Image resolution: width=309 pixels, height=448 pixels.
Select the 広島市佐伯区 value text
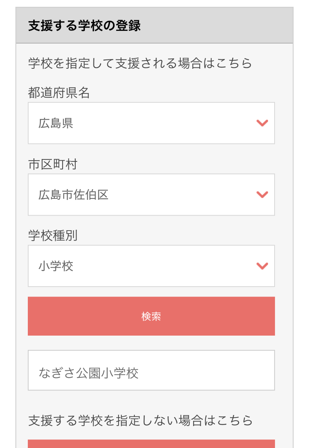pos(73,195)
